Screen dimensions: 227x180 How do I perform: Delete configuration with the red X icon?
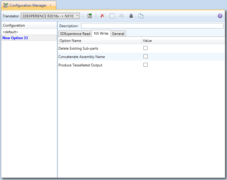tap(102, 16)
